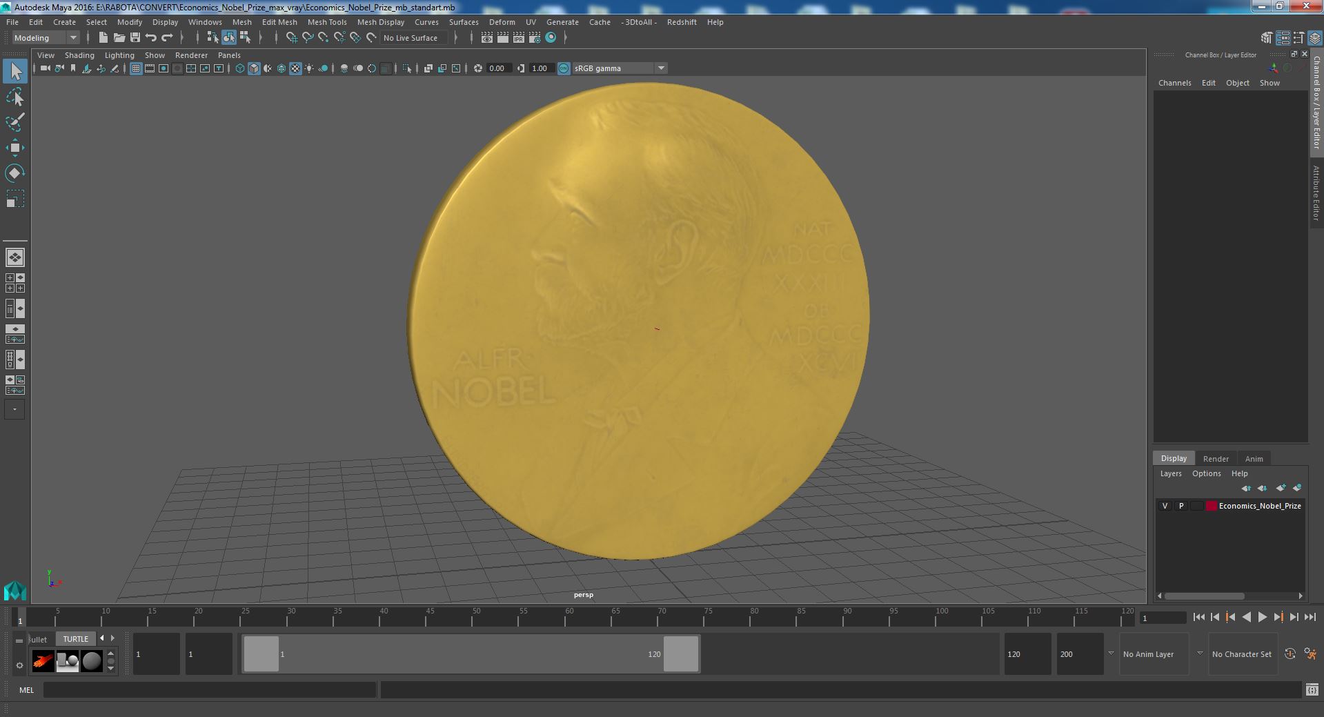Open the Redshift menu
The height and width of the screenshot is (717, 1324).
click(682, 22)
